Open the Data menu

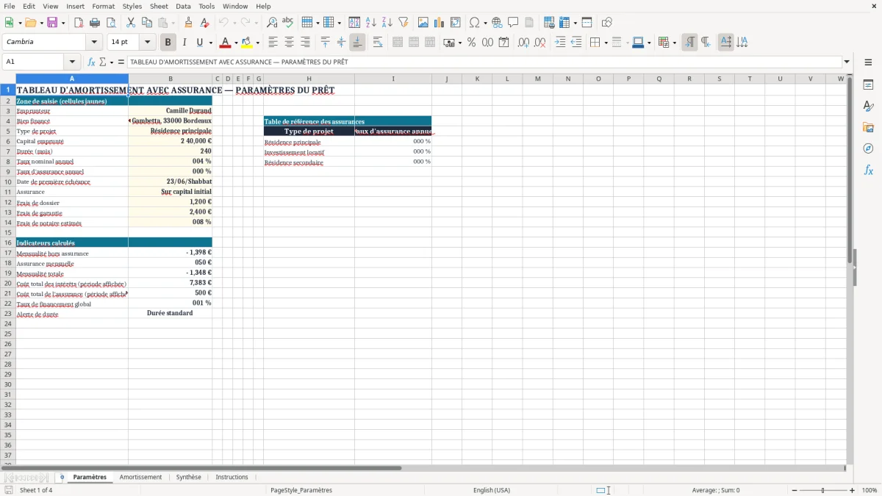183,6
